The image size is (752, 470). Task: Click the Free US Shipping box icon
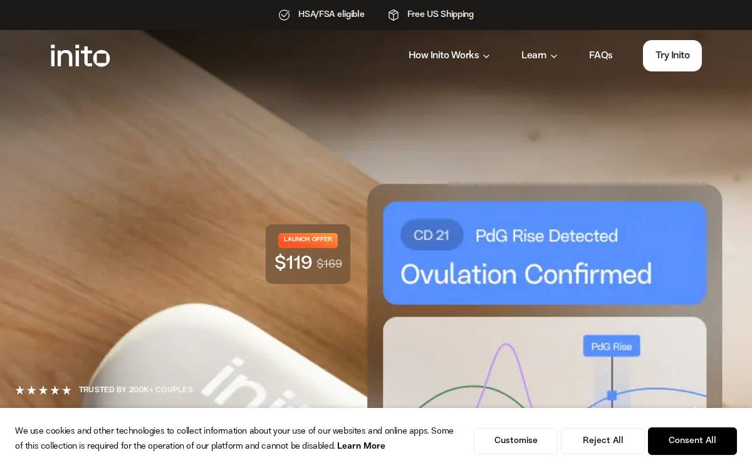394,15
